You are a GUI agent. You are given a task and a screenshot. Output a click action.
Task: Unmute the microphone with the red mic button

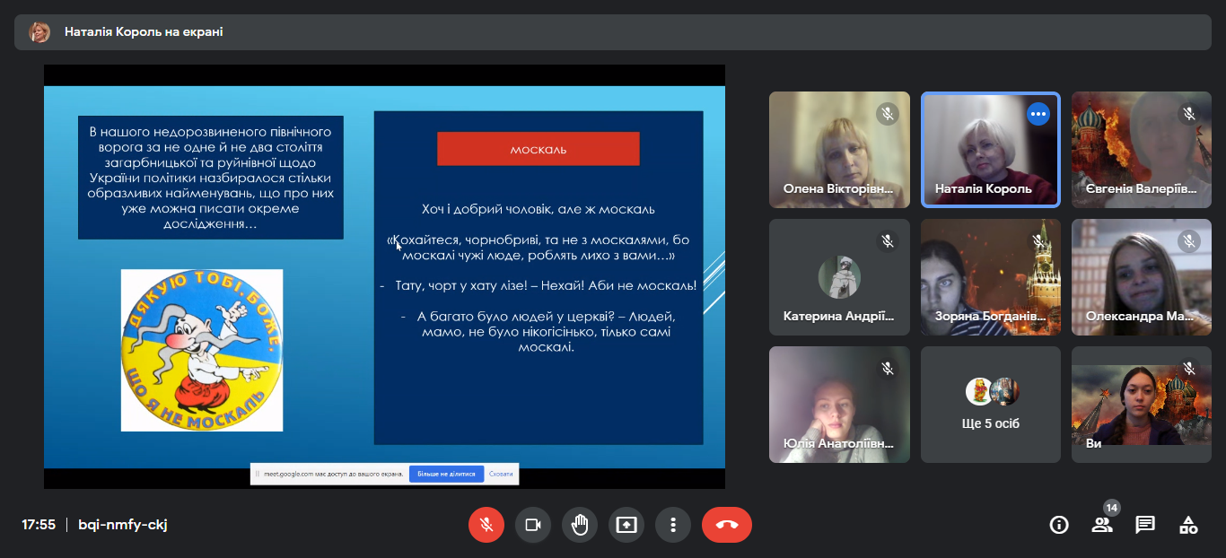click(x=486, y=525)
